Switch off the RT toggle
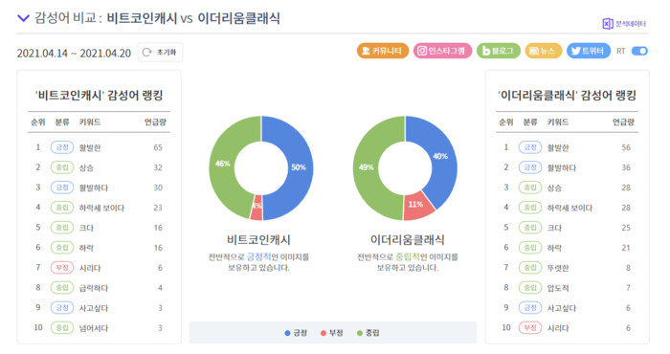This screenshot has width=670, height=354. [x=639, y=51]
